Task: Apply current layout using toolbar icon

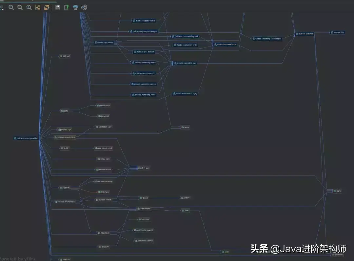Action: pyautogui.click(x=47, y=8)
